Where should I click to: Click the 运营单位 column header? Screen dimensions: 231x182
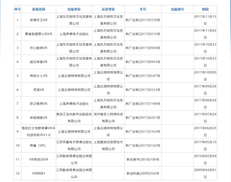108,9
